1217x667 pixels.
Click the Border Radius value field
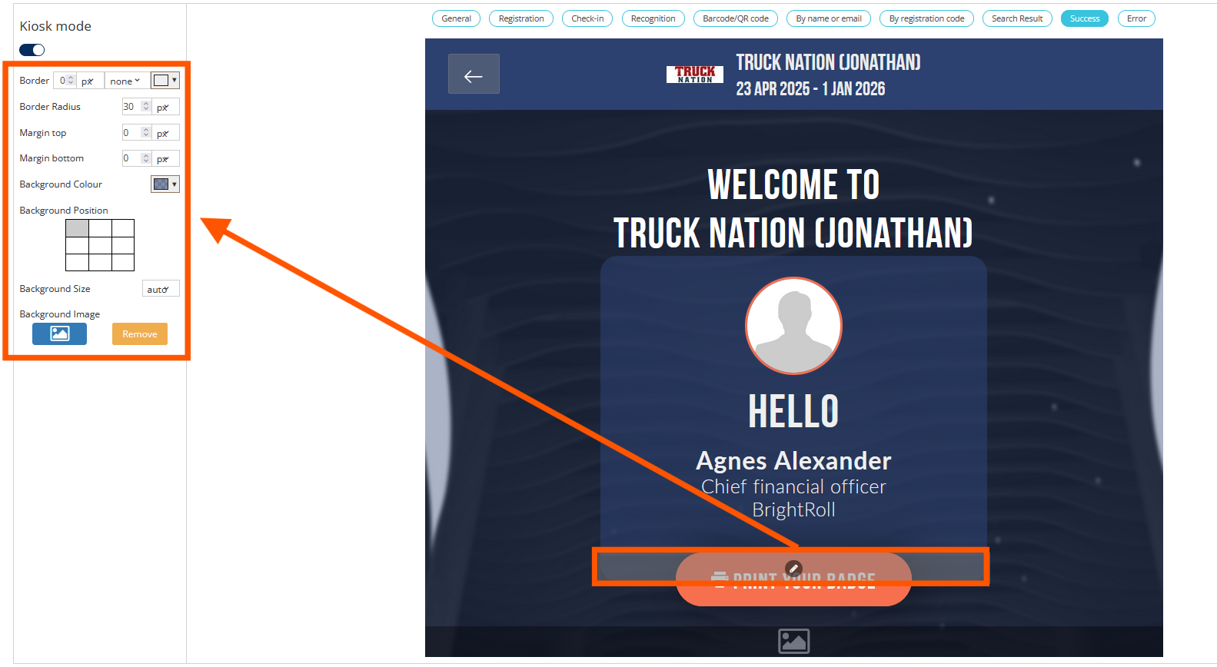(x=131, y=107)
